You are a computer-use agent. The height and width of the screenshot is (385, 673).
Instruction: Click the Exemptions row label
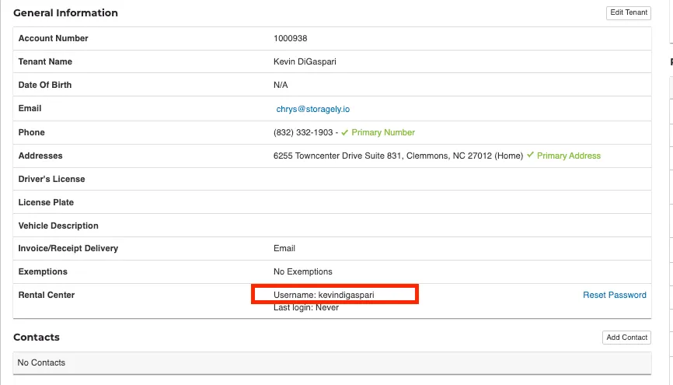[43, 271]
